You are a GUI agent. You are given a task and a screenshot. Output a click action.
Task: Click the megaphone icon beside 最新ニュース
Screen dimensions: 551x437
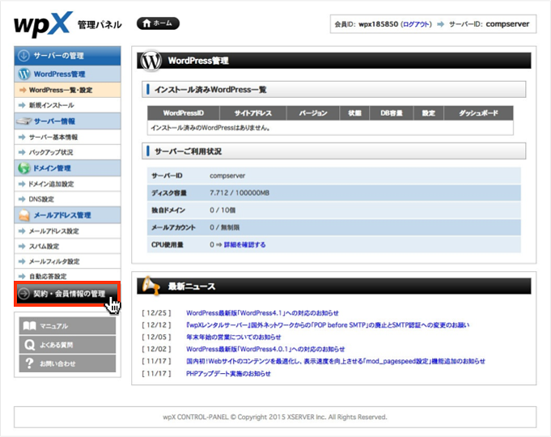(151, 286)
